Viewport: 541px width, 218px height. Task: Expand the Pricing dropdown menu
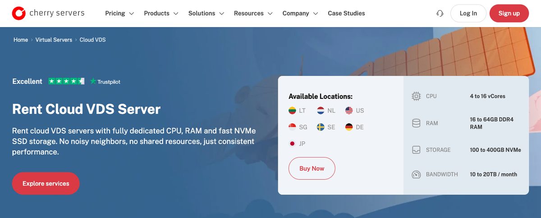[119, 14]
